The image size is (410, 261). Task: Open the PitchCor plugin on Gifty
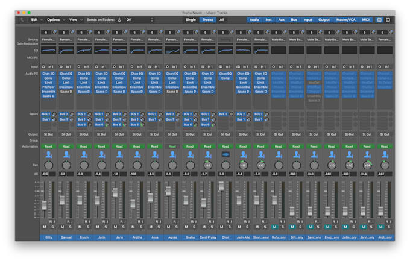(49, 87)
